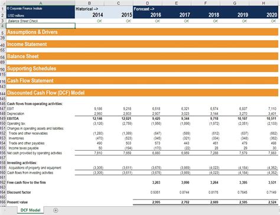Click EBITDA value 9,344 for 2017

point(185,119)
